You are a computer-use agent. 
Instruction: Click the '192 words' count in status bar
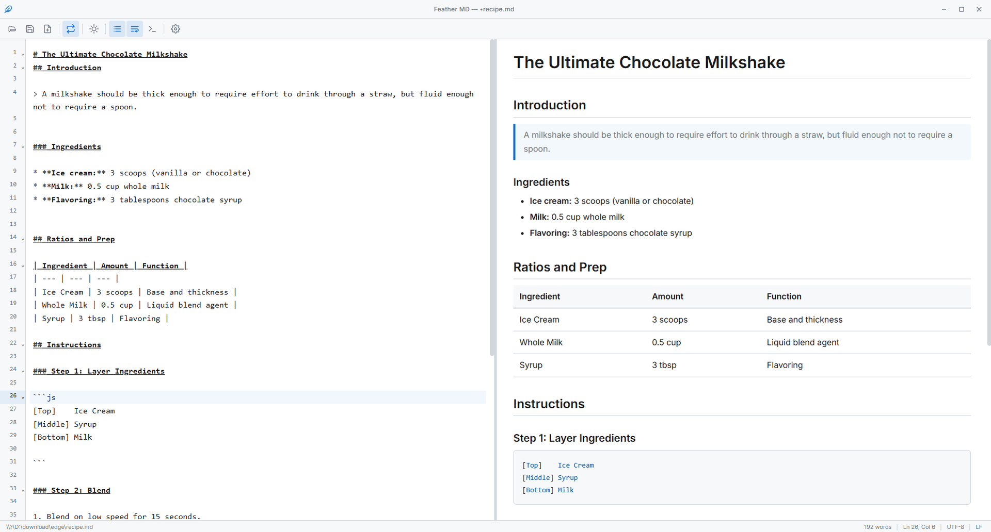point(877,527)
